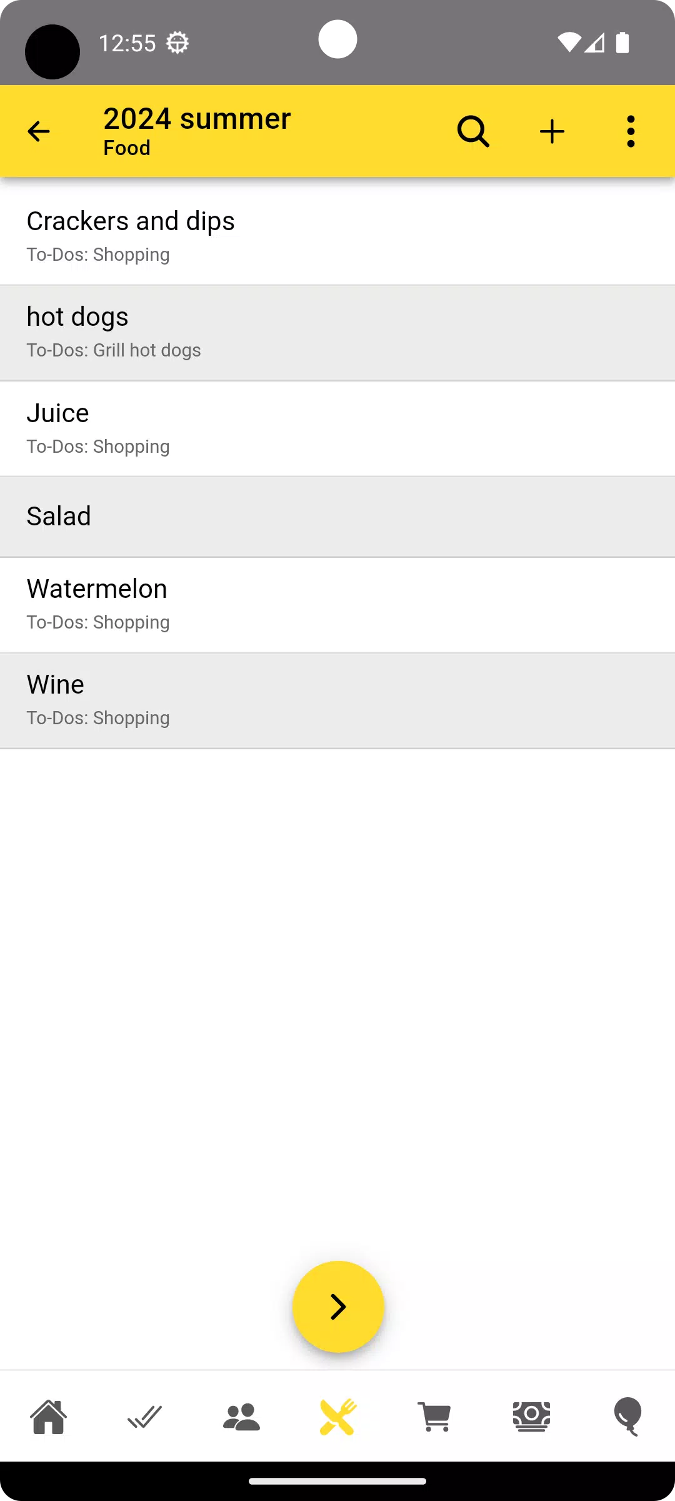
Task: Open the Budget money tab
Action: (531, 1417)
